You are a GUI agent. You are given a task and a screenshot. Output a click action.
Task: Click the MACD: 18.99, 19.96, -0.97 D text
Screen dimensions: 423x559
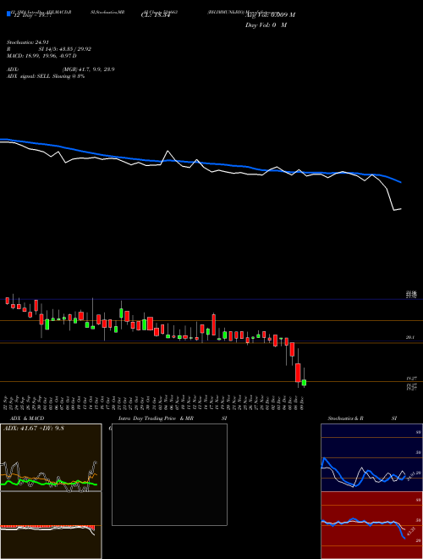coord(41,56)
